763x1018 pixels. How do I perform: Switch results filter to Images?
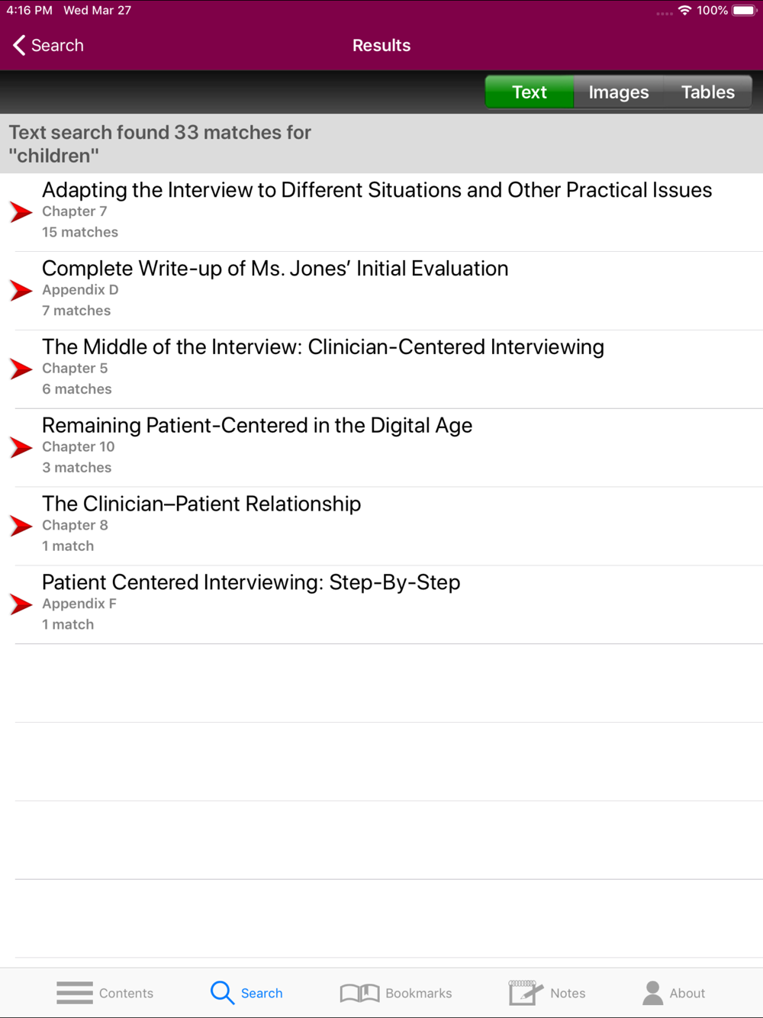click(619, 92)
